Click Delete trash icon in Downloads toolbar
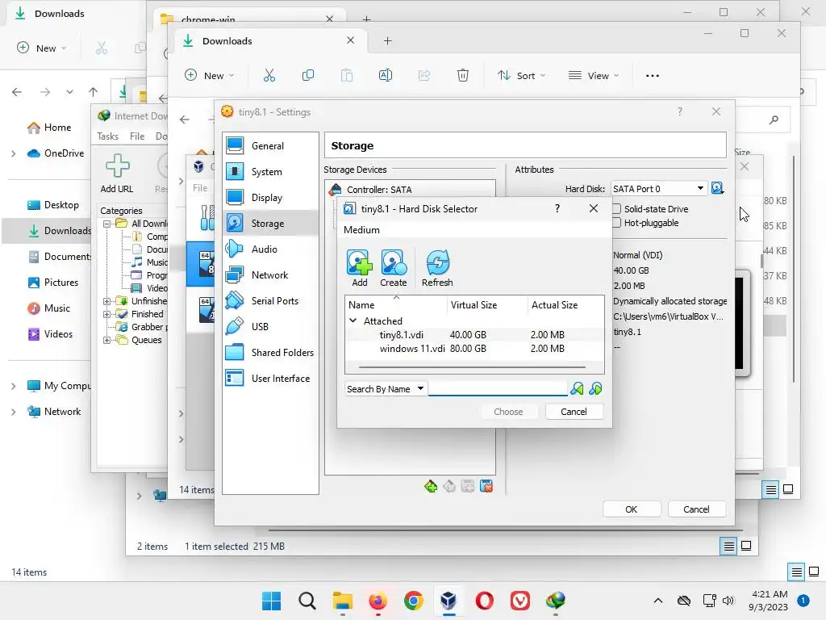 (x=462, y=75)
